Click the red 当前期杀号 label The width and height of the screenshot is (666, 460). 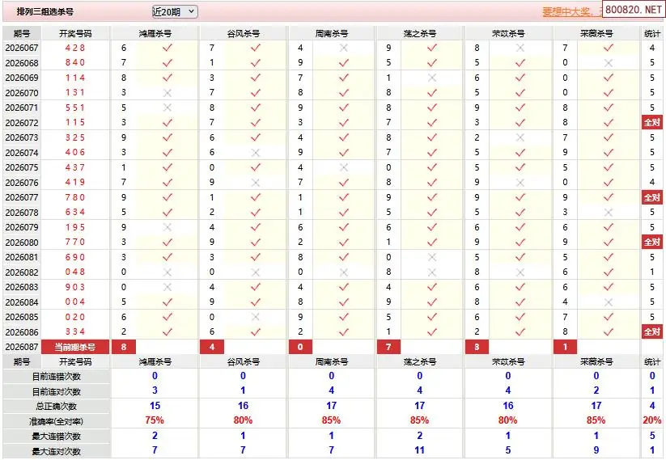(x=75, y=347)
